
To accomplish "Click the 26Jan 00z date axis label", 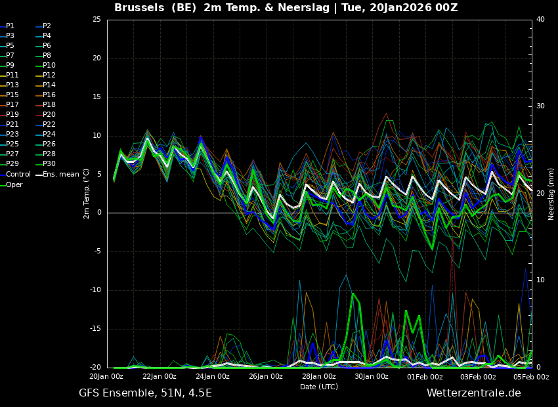I will pyautogui.click(x=266, y=376).
